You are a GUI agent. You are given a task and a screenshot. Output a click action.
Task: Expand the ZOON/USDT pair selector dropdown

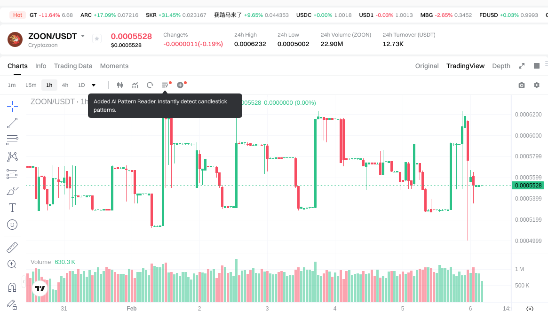[x=83, y=36]
